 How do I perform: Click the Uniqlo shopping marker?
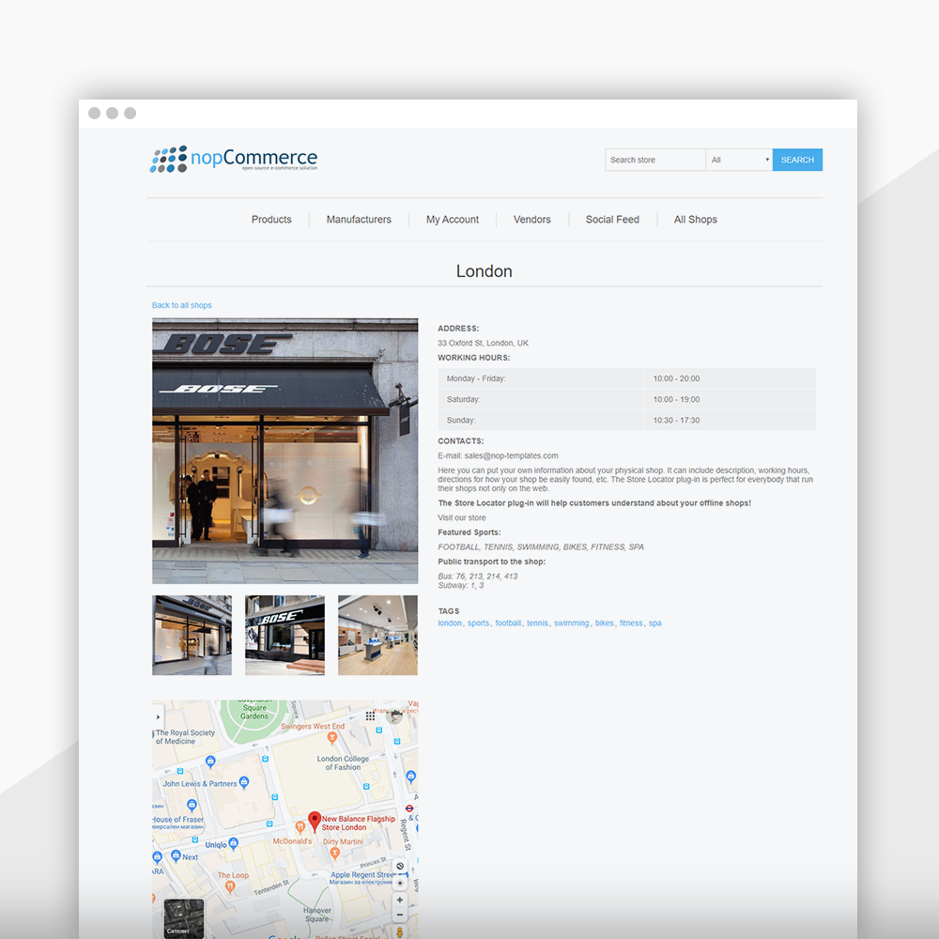(234, 843)
